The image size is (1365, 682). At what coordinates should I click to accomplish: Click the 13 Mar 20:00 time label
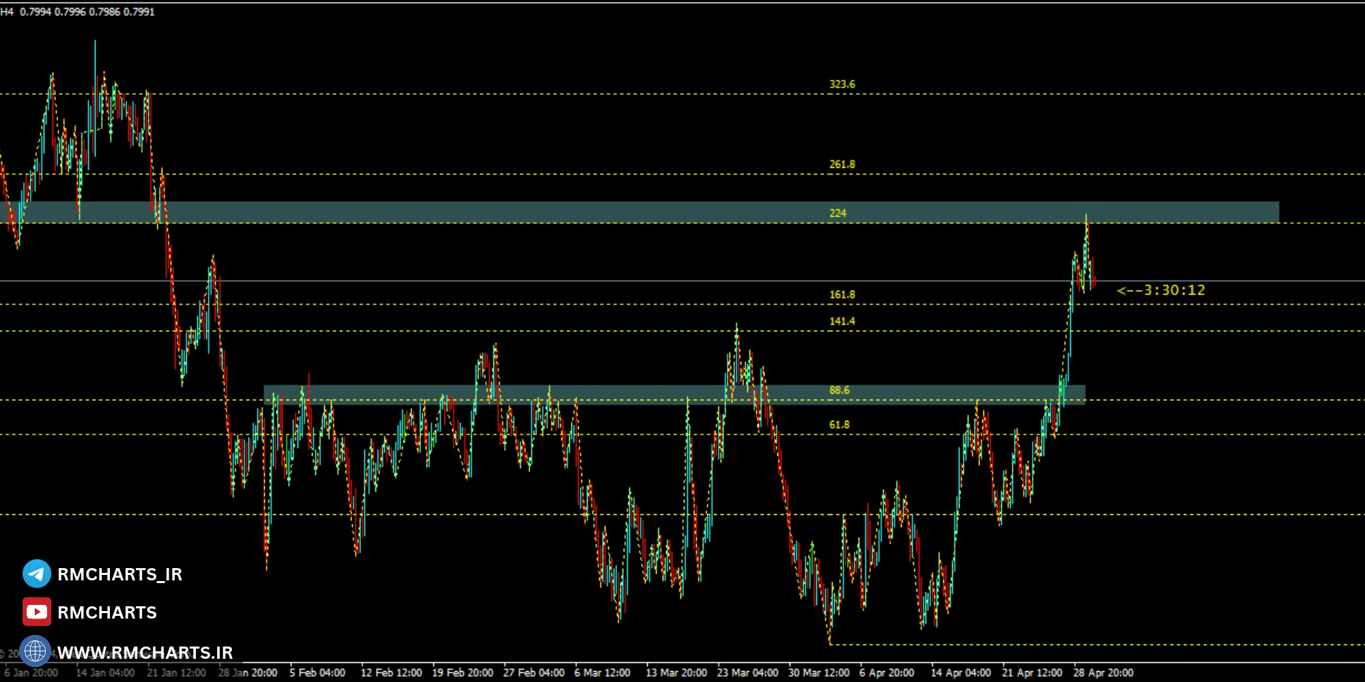(x=676, y=672)
